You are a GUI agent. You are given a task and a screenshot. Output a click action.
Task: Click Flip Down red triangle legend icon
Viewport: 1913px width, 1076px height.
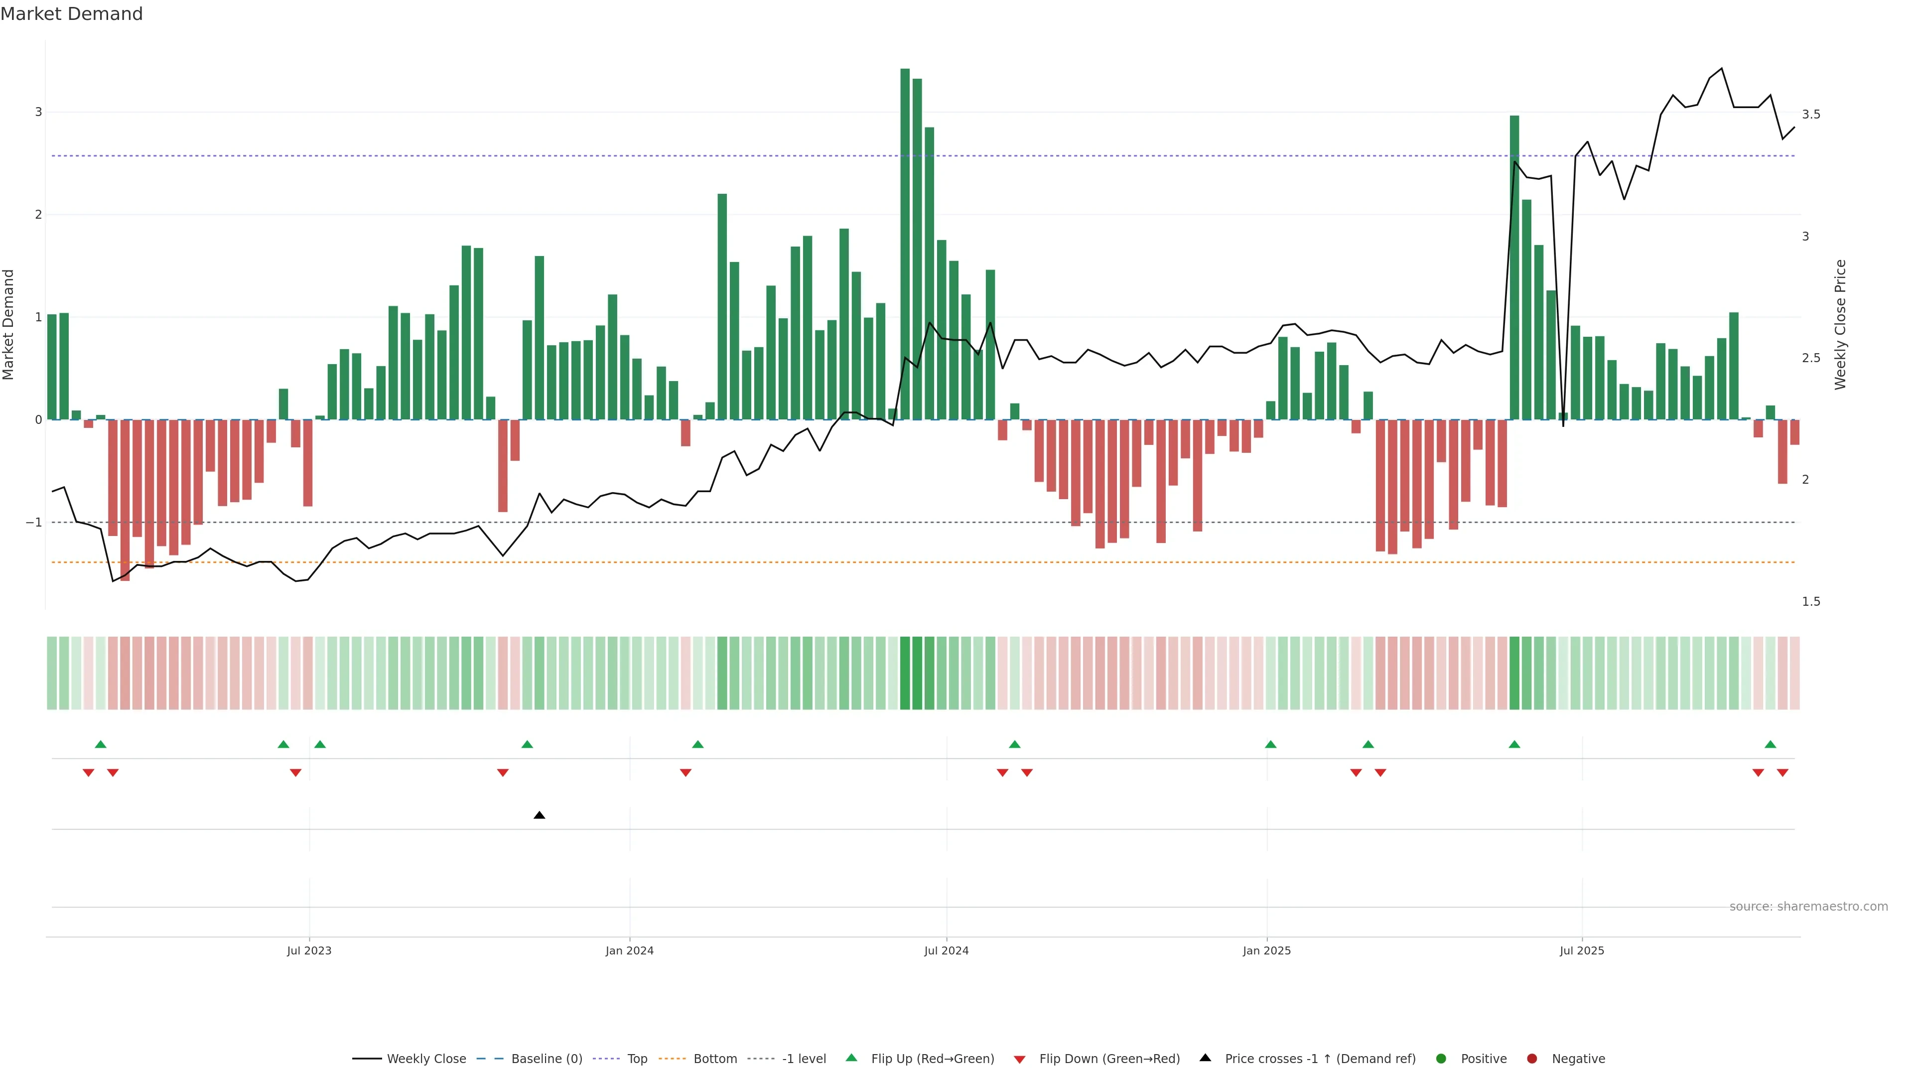pyautogui.click(x=1020, y=1060)
